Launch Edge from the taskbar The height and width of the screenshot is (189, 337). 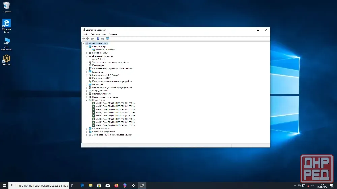click(x=82, y=185)
